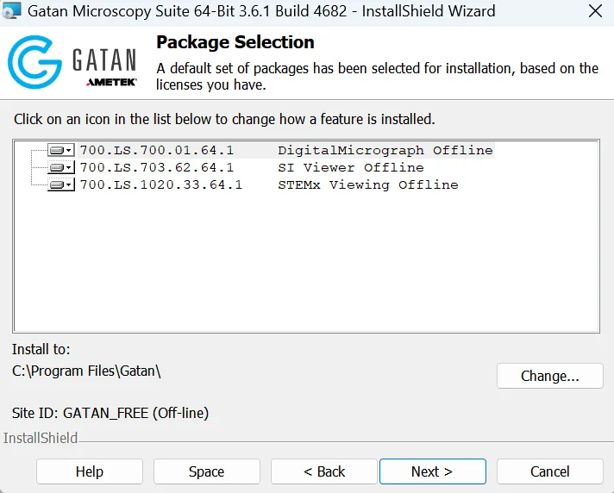The width and height of the screenshot is (614, 493).
Task: Click the installer disc icon in title bar
Action: tap(11, 10)
